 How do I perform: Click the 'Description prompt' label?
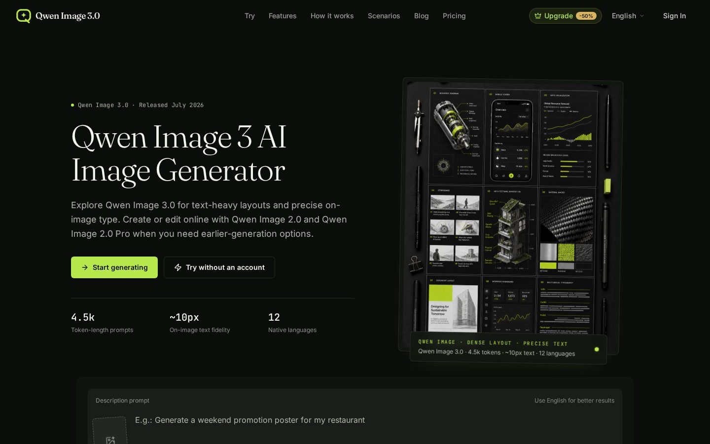click(122, 401)
